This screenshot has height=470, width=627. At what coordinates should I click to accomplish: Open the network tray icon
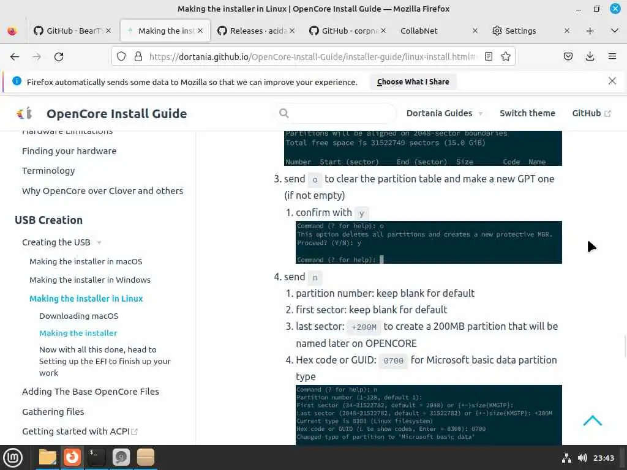pyautogui.click(x=566, y=458)
